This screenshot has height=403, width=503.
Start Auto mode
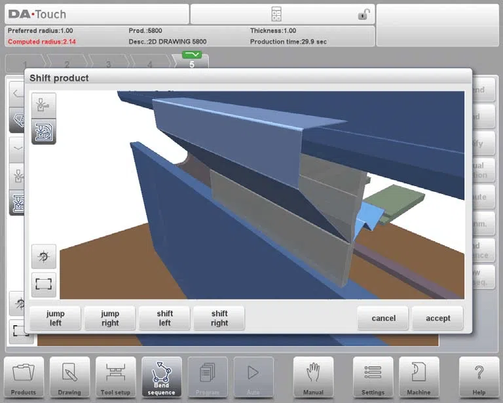tap(253, 377)
